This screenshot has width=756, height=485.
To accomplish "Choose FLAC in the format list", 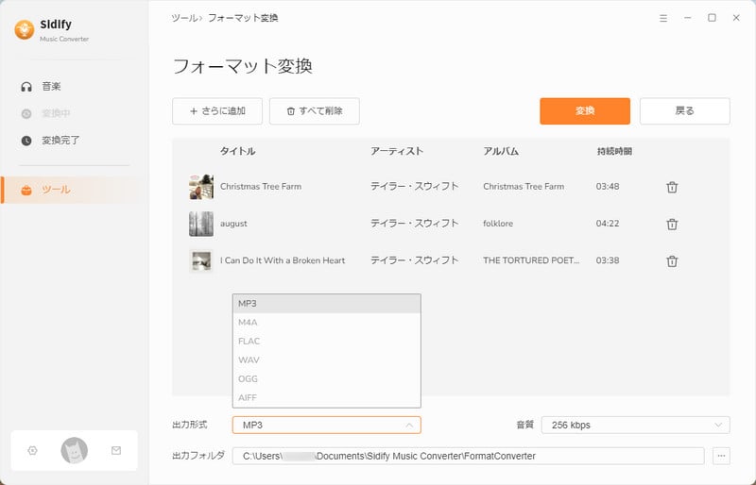I will click(x=326, y=342).
